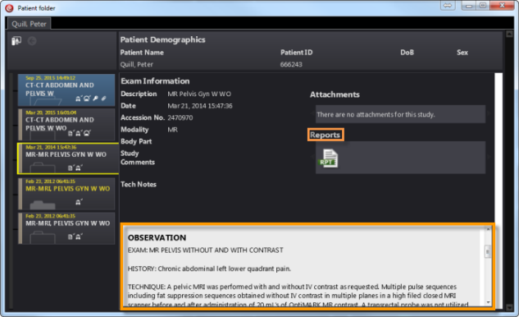
Task: Click paperclip attachment icon on Sep 25 study
Action: coord(104,99)
